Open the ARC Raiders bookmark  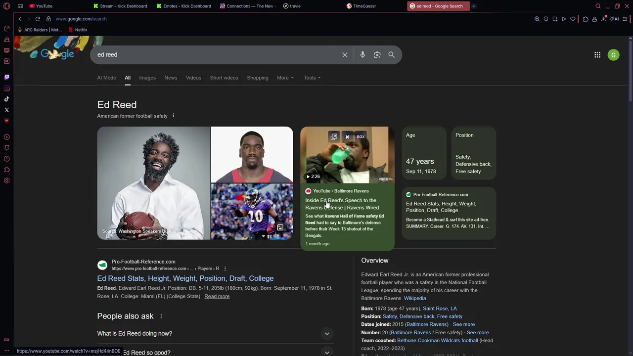pyautogui.click(x=40, y=30)
